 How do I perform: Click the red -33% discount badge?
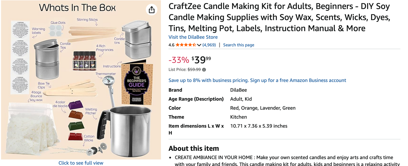(x=179, y=59)
